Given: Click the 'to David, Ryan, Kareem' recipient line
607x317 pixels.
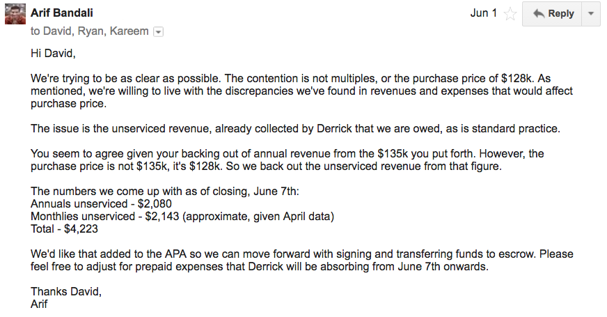Looking at the screenshot, I should tap(89, 31).
